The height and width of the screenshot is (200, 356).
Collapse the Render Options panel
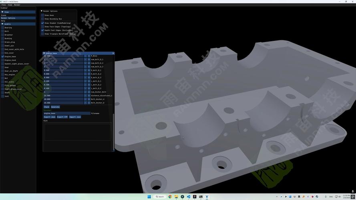click(x=42, y=11)
